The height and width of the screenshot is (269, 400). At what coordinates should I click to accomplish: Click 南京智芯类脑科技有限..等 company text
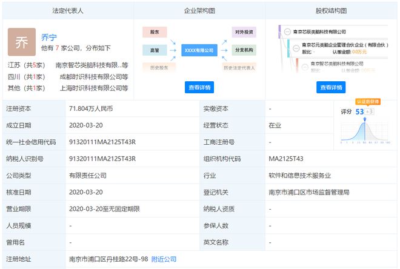92,65
